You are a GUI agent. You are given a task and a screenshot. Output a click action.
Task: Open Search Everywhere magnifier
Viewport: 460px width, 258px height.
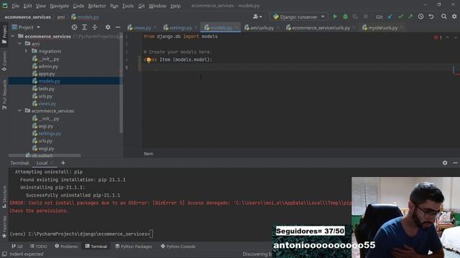point(444,16)
